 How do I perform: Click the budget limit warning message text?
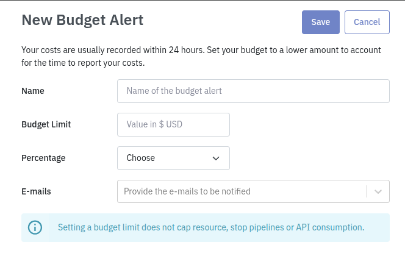click(211, 227)
